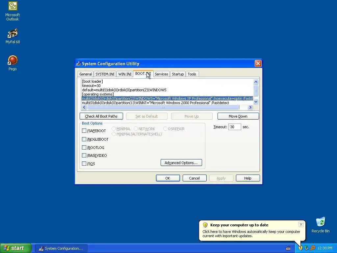The width and height of the screenshot is (337, 253).
Task: Select the NETWORK radio option
Action: click(x=136, y=129)
